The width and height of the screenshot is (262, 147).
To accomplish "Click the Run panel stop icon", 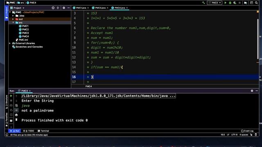I will [x=11, y=101].
